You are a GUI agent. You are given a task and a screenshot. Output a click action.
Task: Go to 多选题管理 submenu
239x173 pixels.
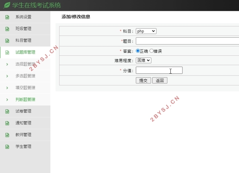click(25, 76)
